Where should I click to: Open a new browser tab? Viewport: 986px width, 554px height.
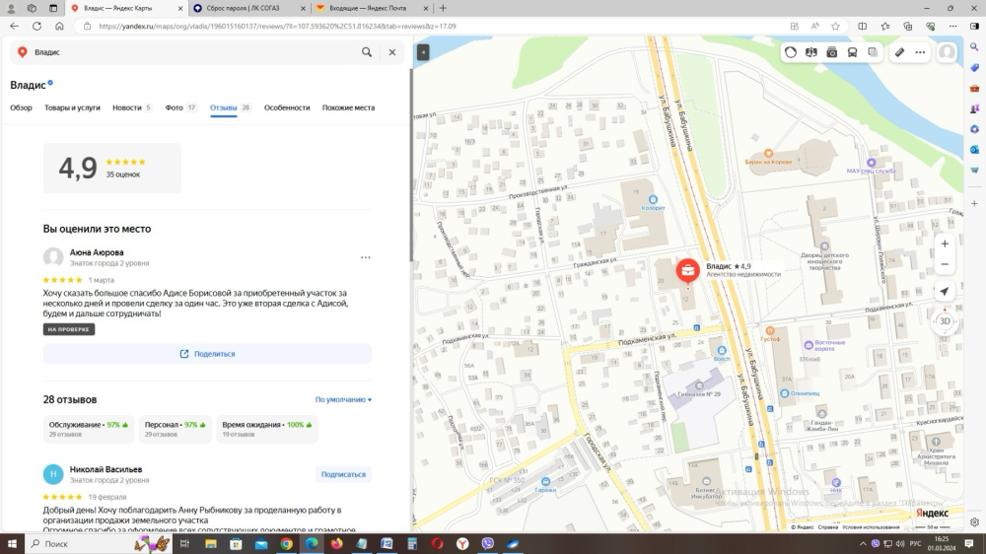443,8
